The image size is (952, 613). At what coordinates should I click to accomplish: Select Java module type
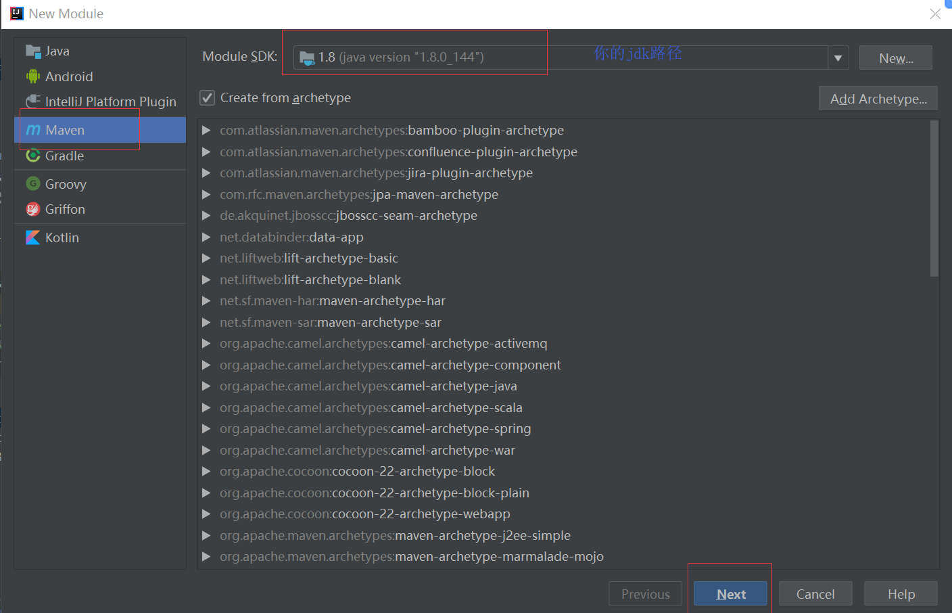coord(100,51)
